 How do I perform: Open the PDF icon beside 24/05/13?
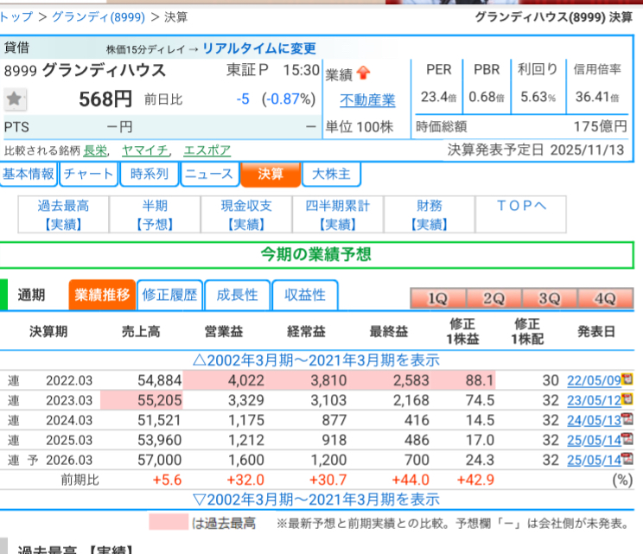pyautogui.click(x=627, y=420)
